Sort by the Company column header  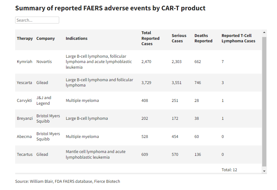[46, 39]
